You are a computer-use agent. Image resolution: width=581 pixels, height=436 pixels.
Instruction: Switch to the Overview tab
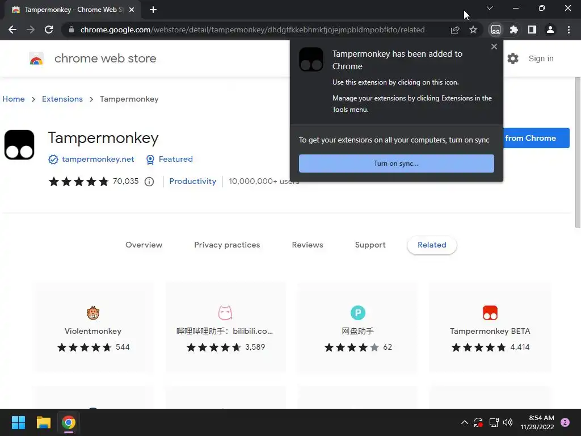coord(144,245)
